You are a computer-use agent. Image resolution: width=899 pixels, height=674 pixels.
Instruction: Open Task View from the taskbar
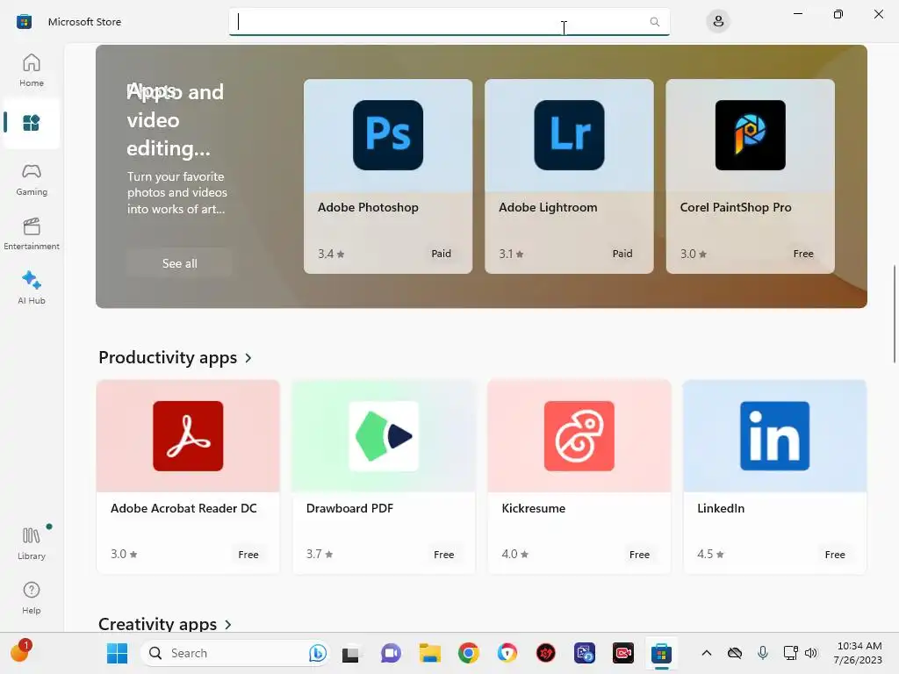tap(350, 654)
